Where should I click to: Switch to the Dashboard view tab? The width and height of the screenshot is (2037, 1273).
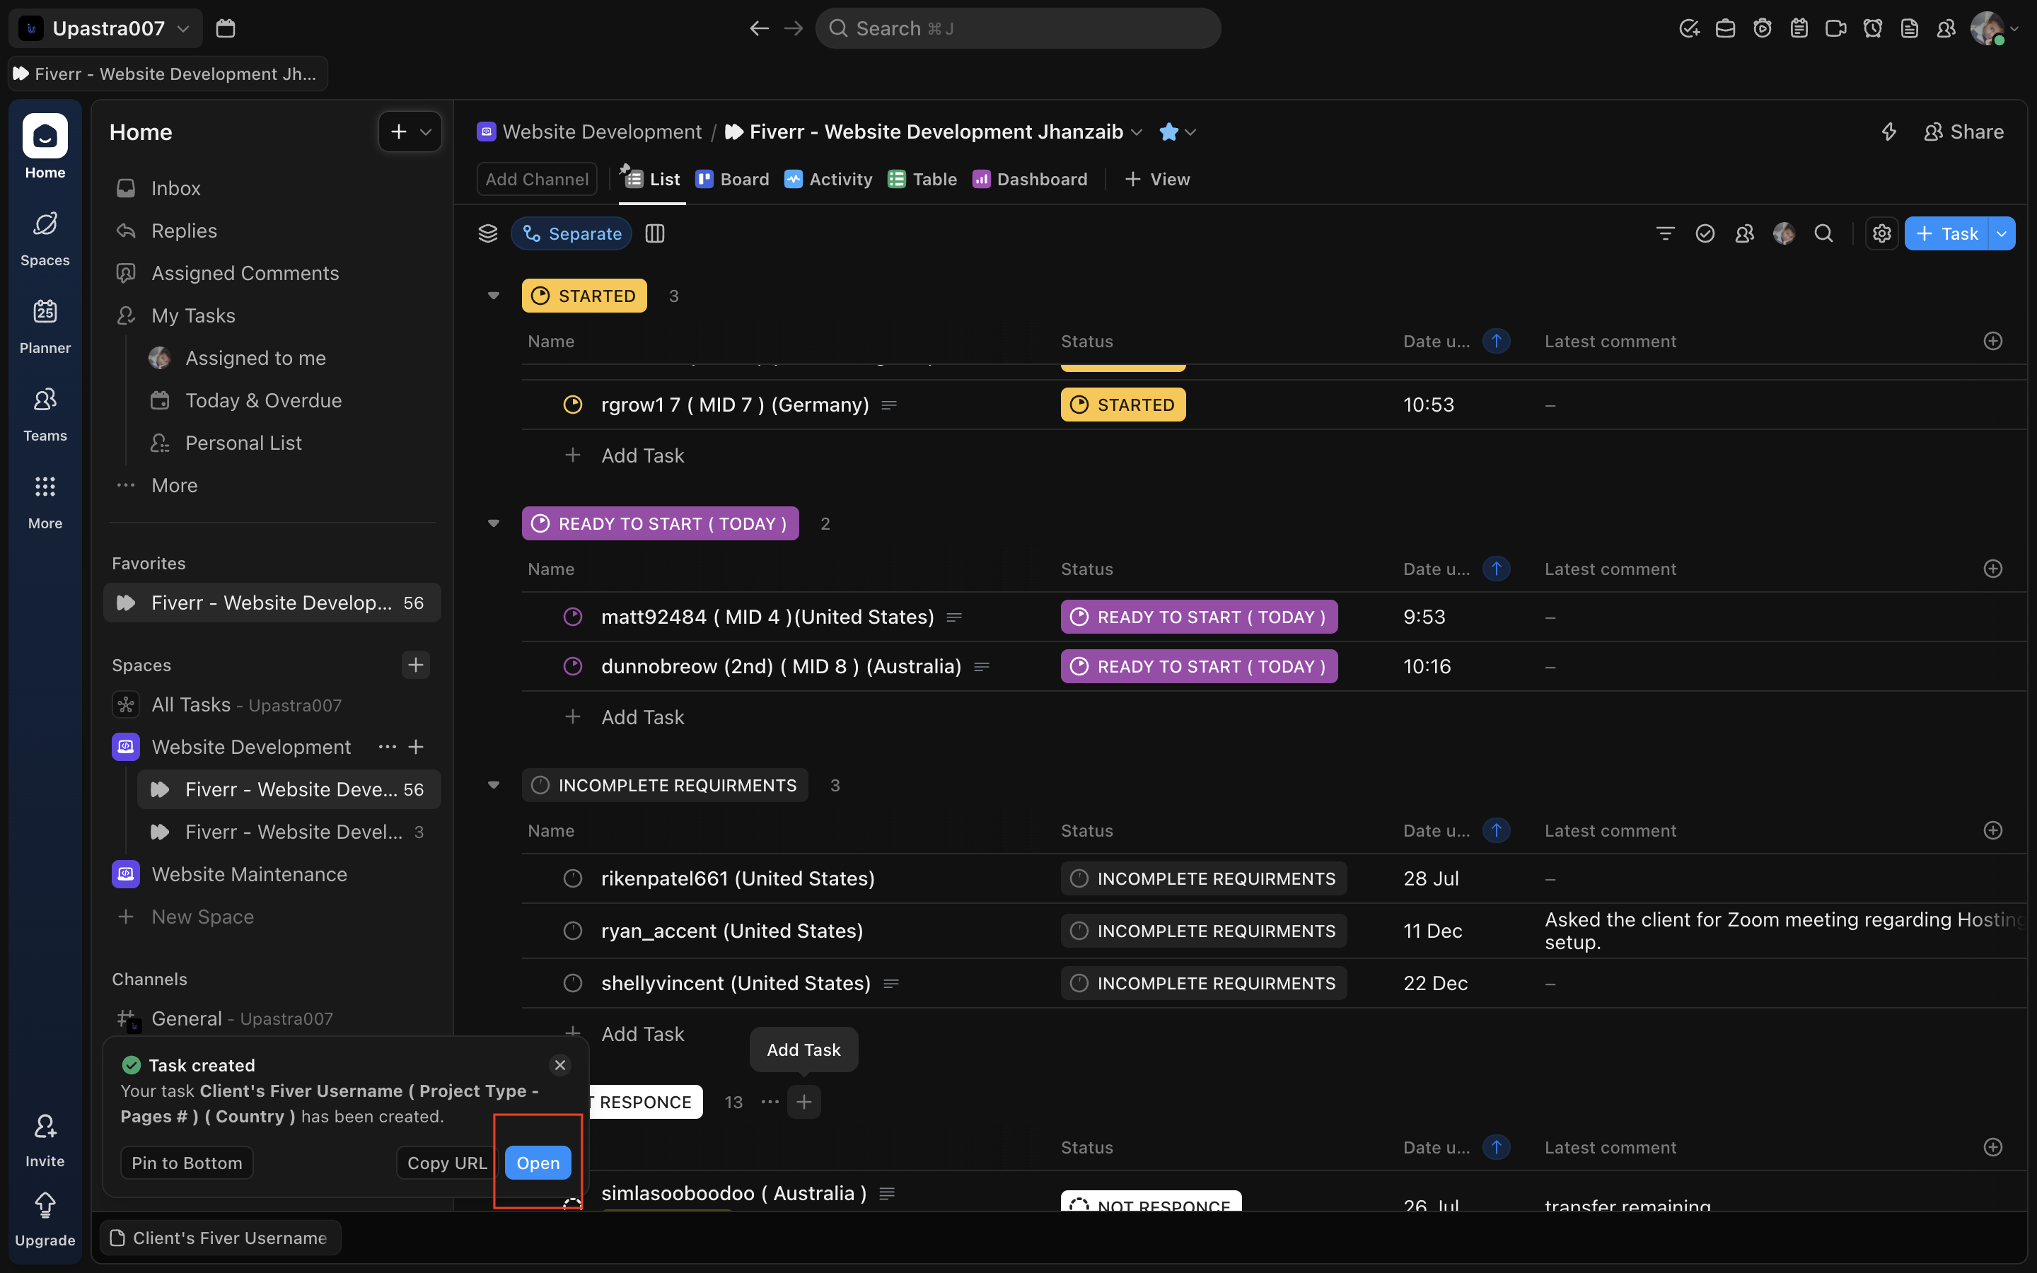point(1031,180)
